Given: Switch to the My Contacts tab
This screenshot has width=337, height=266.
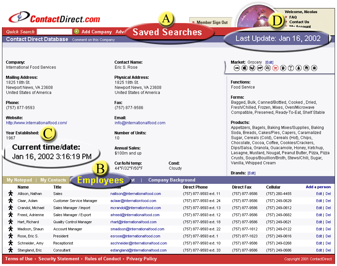Looking at the screenshot, I should click(x=53, y=180).
